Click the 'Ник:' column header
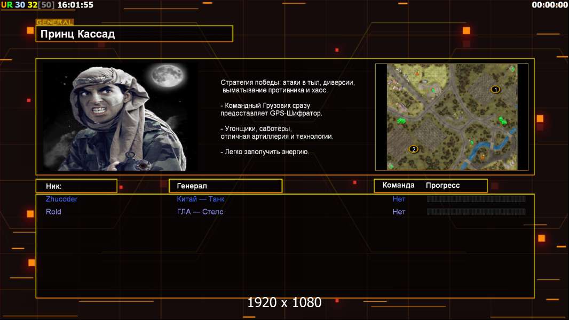 pos(54,186)
